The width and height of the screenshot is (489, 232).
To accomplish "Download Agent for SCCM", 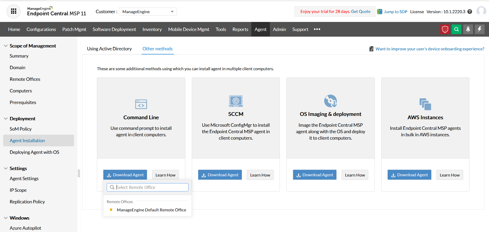I will (x=220, y=175).
